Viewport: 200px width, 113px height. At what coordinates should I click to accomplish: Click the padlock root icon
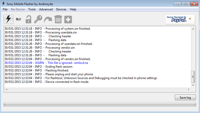pyautogui.click(x=28, y=19)
